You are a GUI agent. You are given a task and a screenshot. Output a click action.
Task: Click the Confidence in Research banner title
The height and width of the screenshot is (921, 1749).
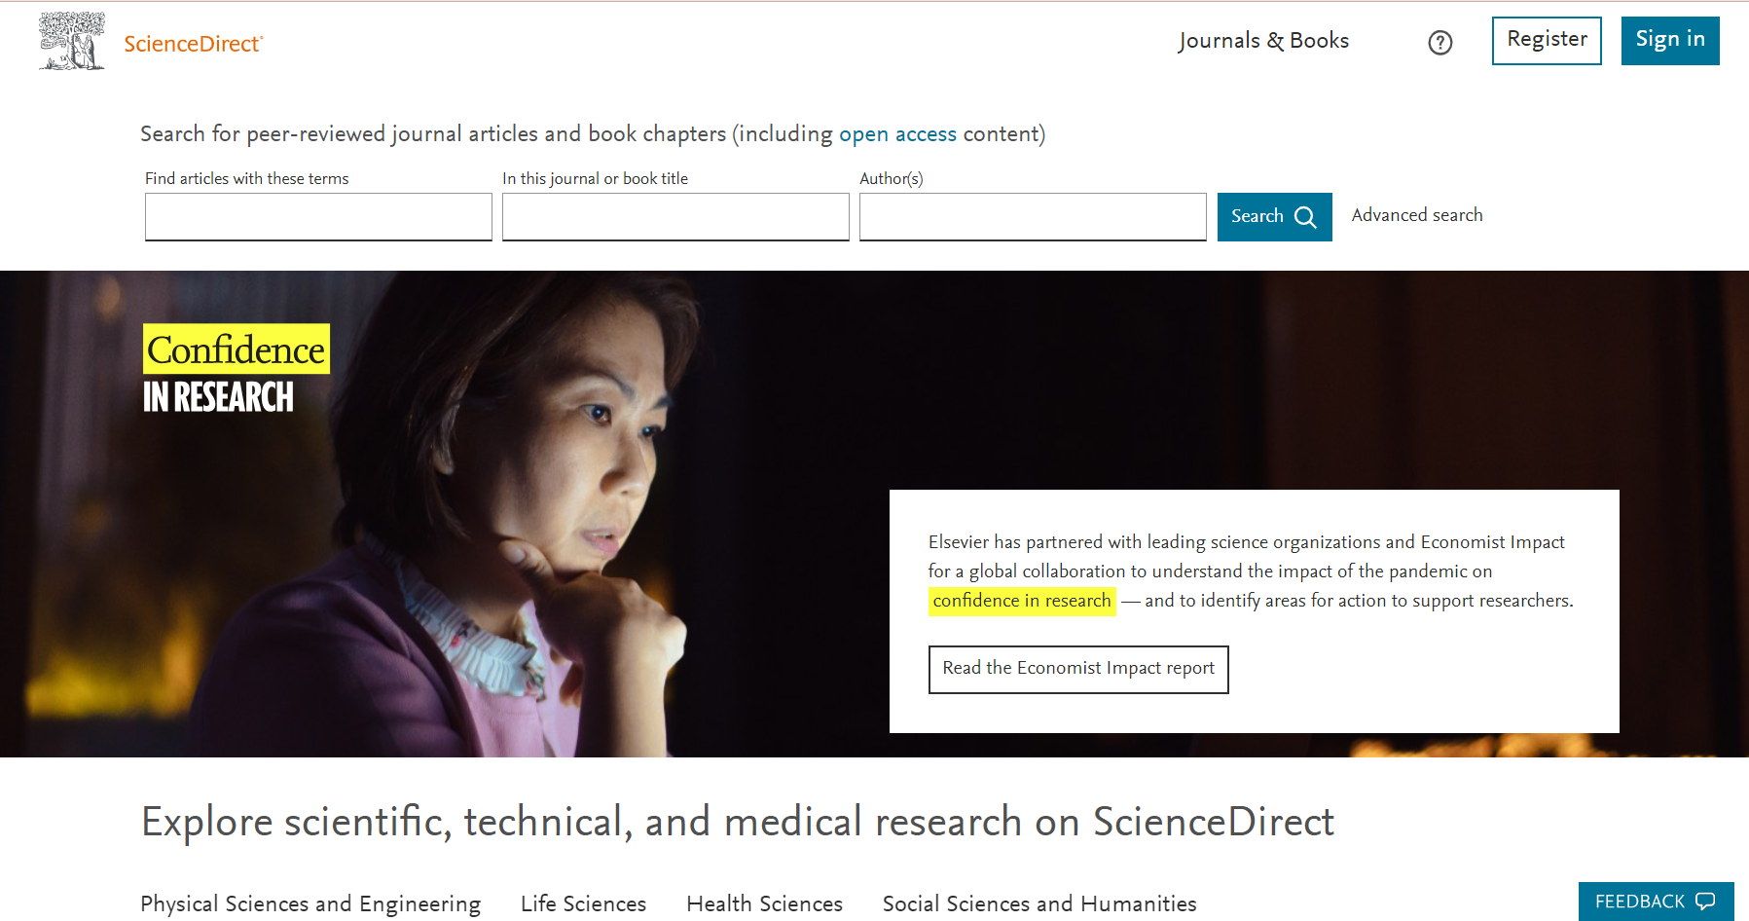pos(237,370)
